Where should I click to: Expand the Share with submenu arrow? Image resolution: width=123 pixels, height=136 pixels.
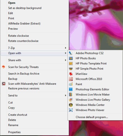click(x=65, y=60)
